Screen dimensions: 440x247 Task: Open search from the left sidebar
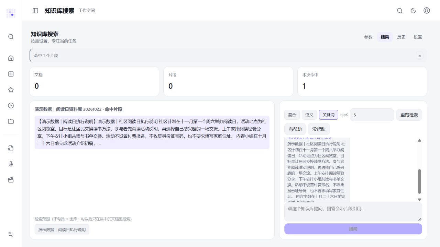tap(11, 37)
